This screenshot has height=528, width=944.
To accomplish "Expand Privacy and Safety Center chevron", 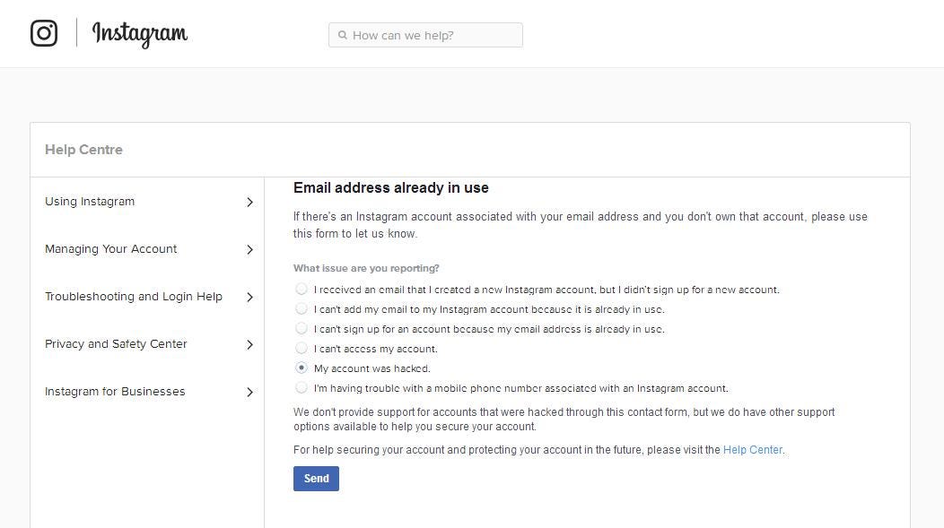I will [249, 345].
